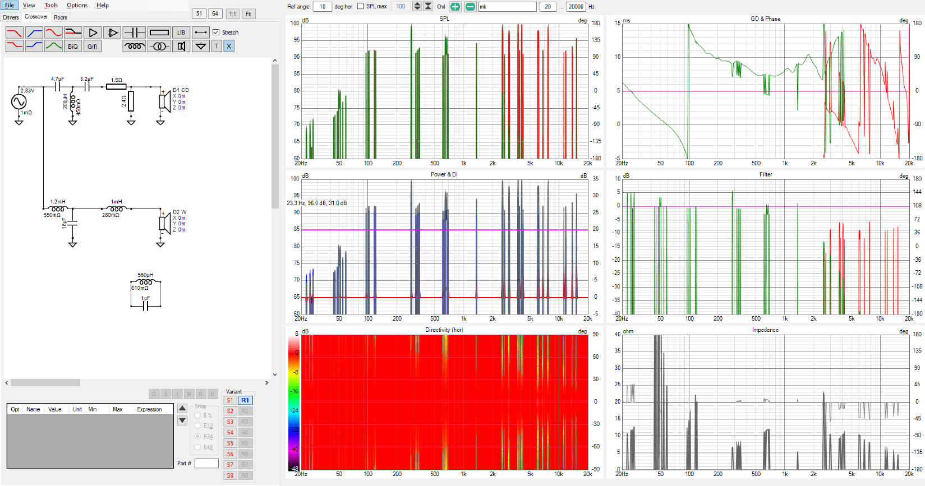This screenshot has height=486, width=925.
Task: Open the Options menu
Action: click(x=77, y=5)
